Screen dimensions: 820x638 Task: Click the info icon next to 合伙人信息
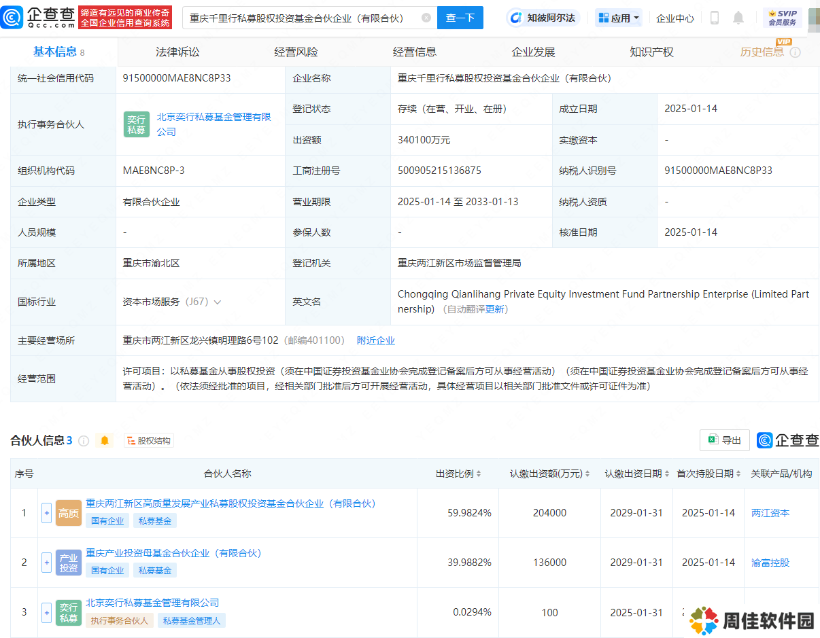84,440
